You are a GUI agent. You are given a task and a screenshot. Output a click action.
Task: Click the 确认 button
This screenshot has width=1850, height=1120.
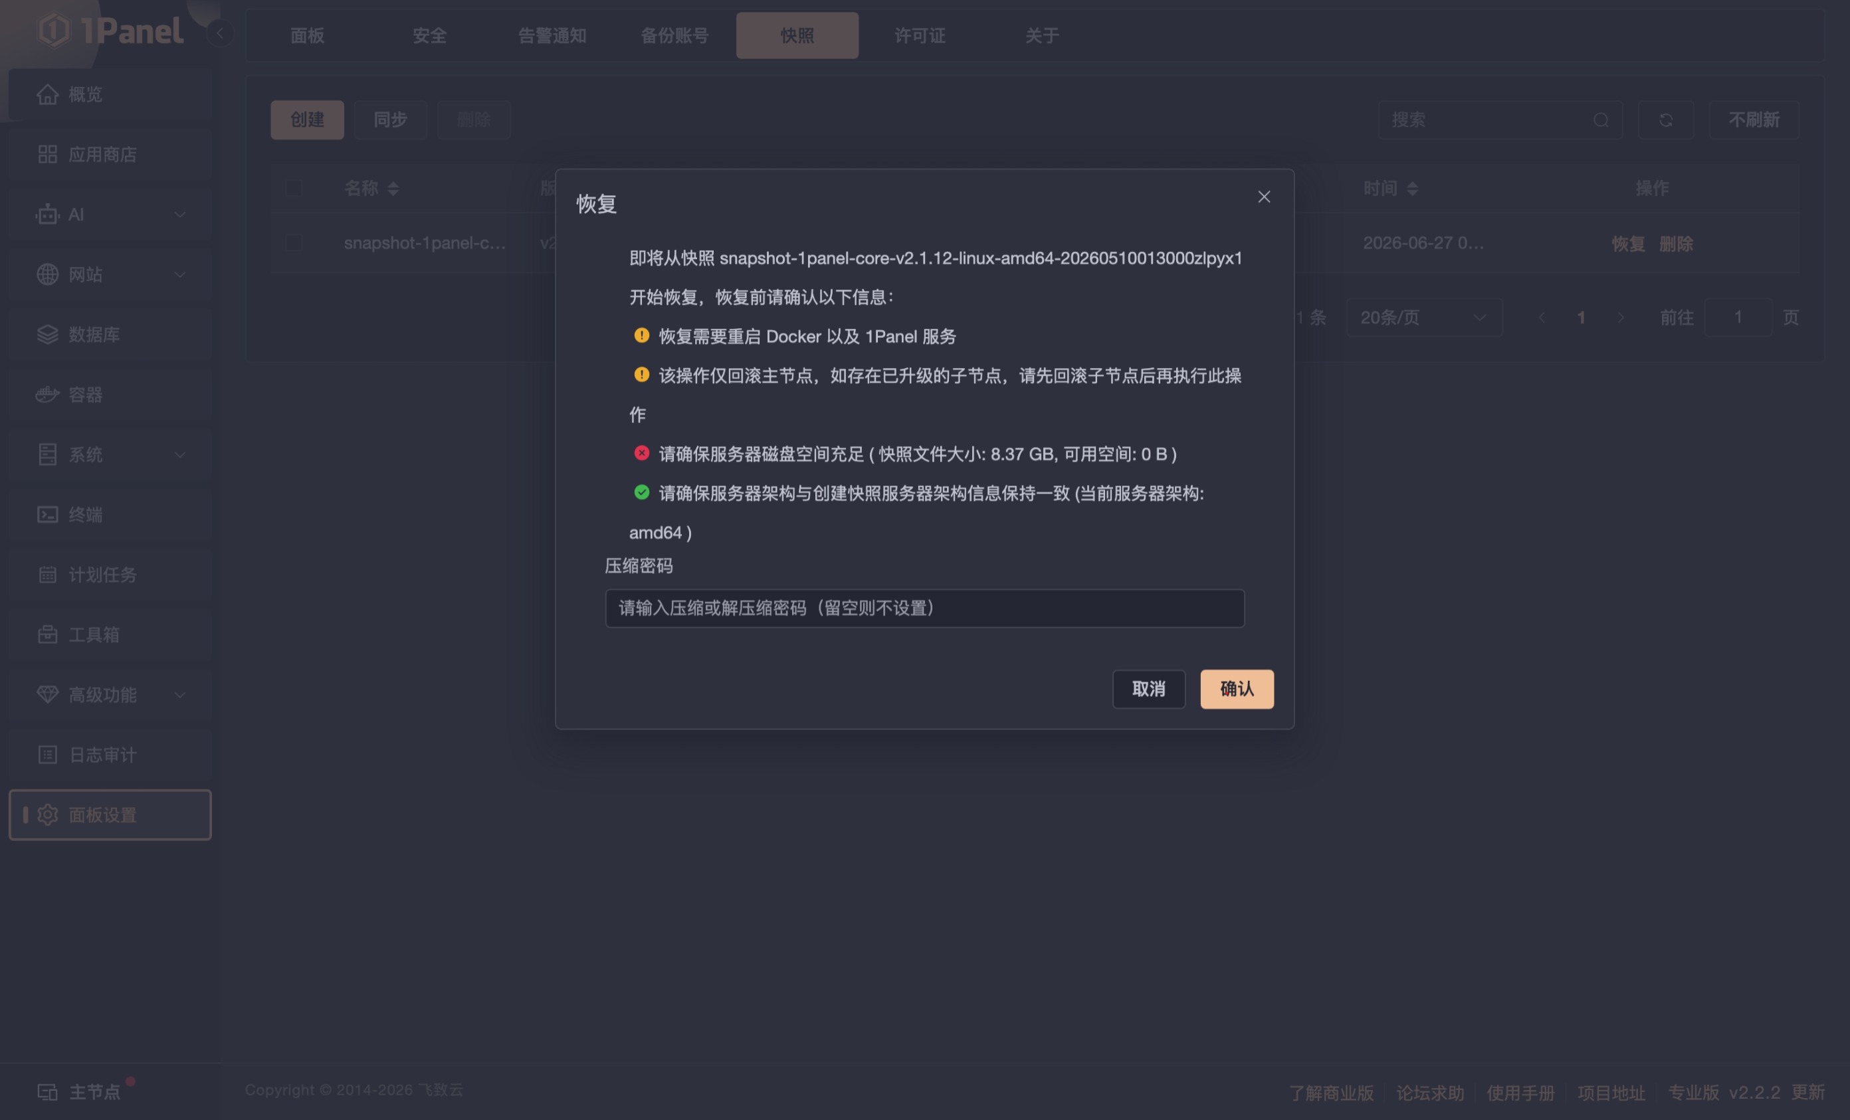(x=1237, y=689)
